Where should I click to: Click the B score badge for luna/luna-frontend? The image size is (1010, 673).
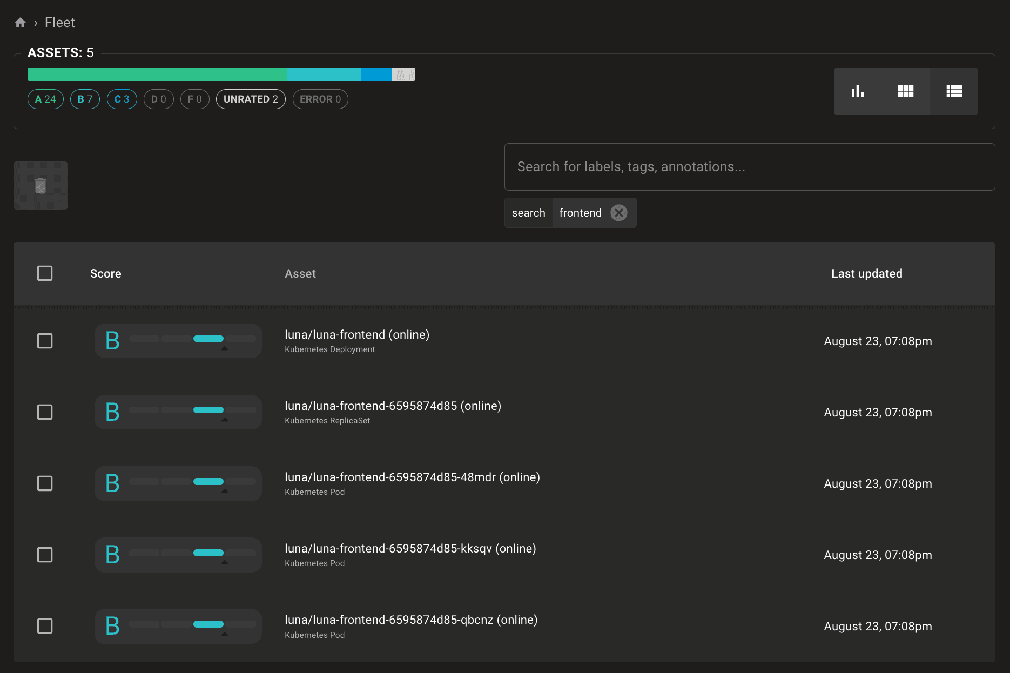(112, 340)
